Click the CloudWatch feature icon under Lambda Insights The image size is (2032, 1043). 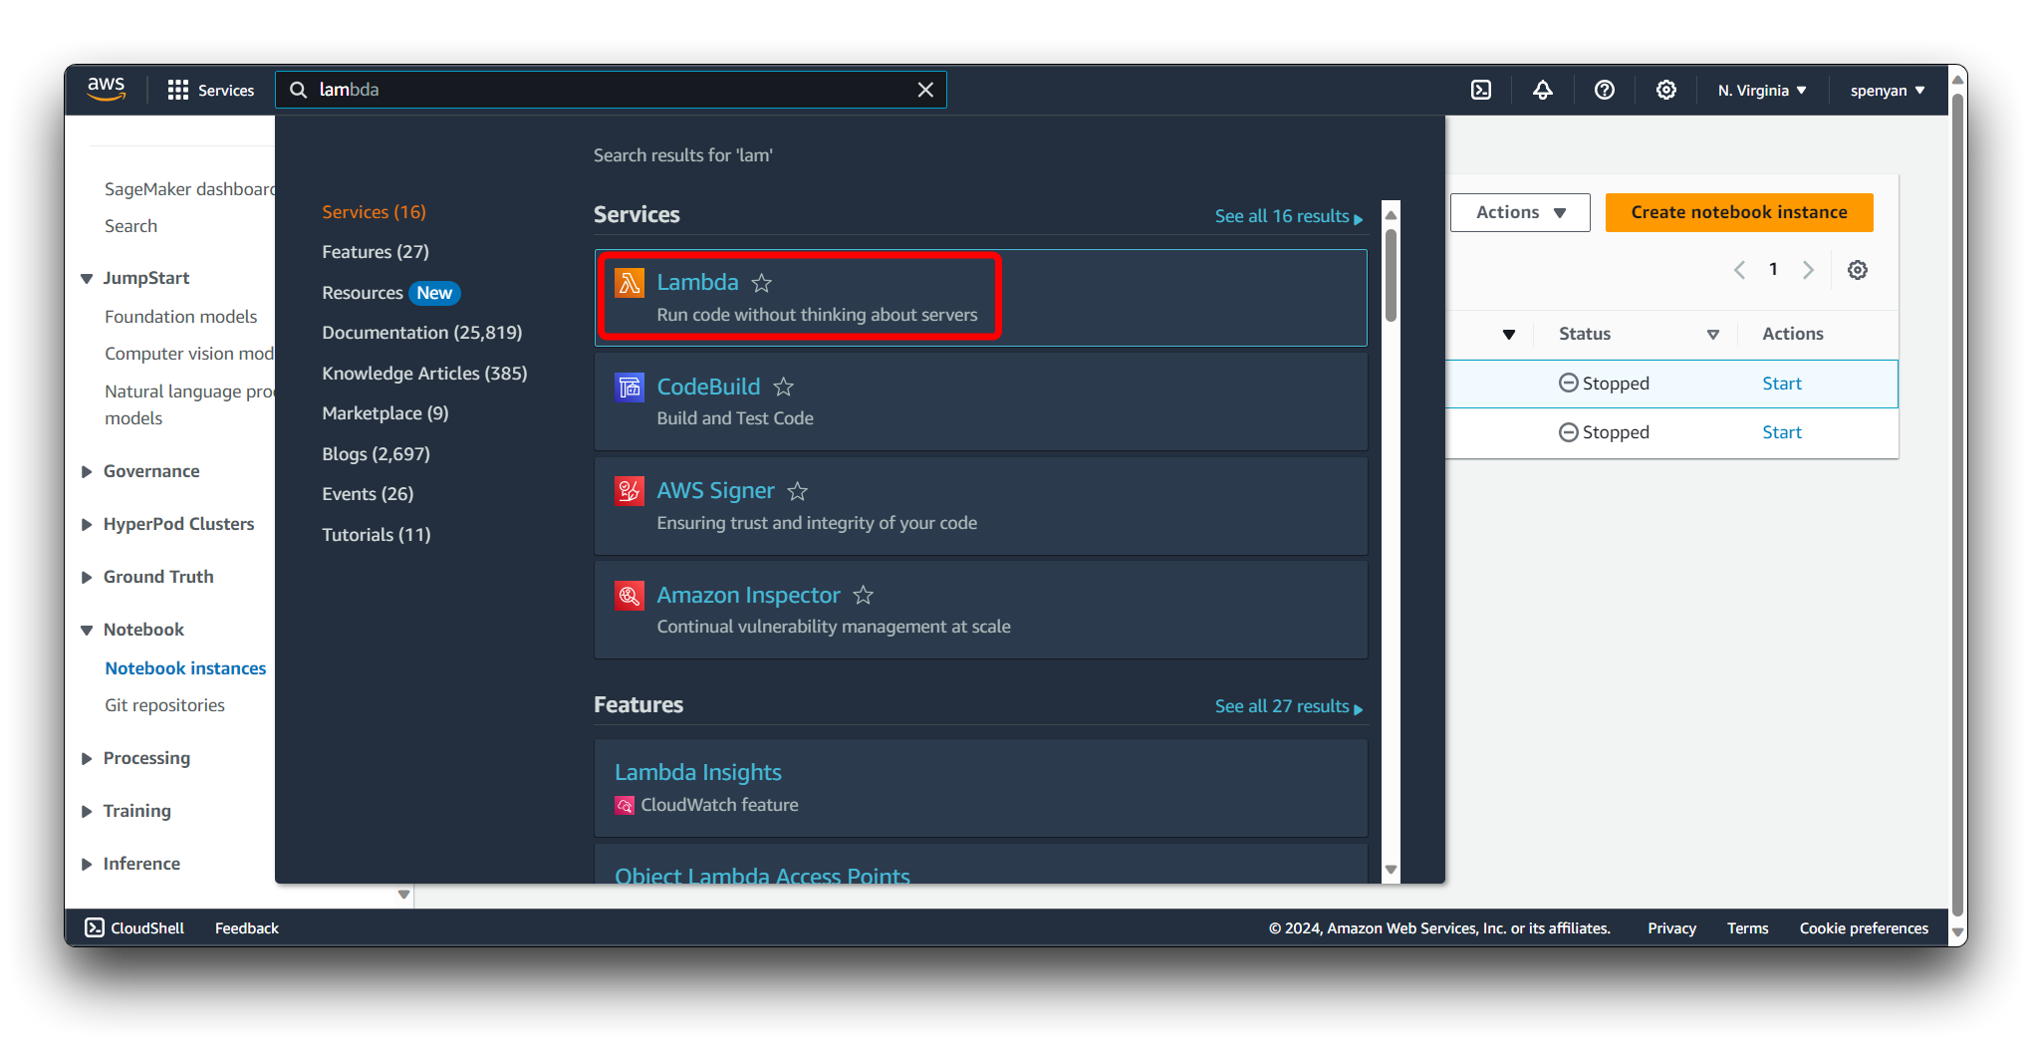tap(625, 805)
